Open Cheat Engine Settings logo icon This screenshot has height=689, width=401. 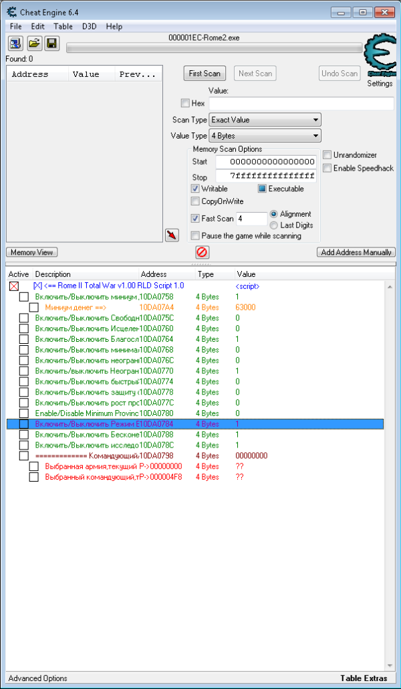click(x=380, y=57)
